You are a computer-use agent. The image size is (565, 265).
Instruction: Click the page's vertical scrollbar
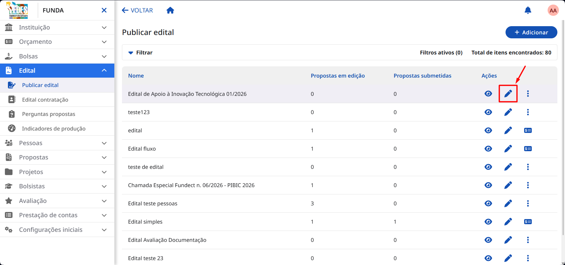pos(563,128)
